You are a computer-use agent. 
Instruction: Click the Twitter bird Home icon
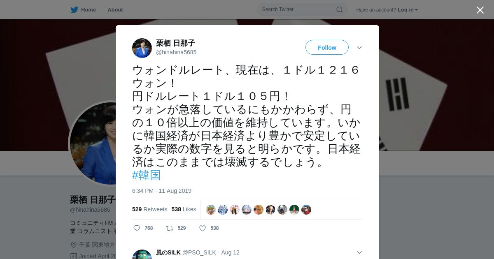pos(74,10)
